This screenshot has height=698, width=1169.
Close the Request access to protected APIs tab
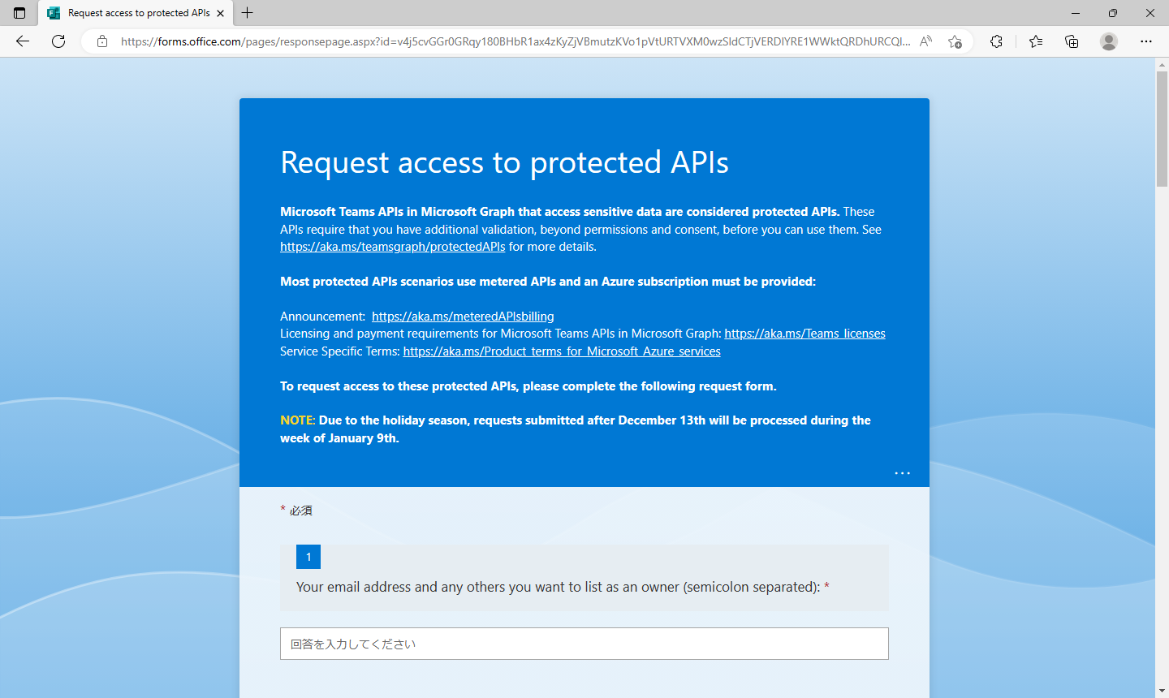[220, 13]
